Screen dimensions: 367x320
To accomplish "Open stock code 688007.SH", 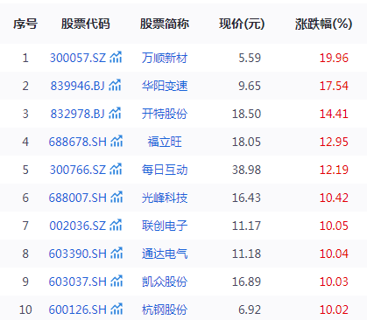I will (78, 198).
